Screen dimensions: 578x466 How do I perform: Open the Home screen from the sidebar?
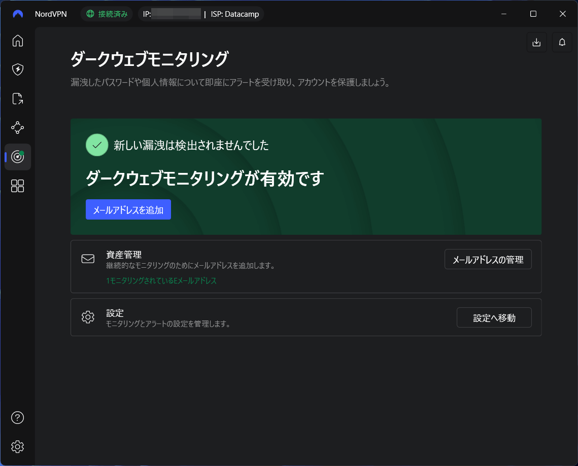pos(17,41)
